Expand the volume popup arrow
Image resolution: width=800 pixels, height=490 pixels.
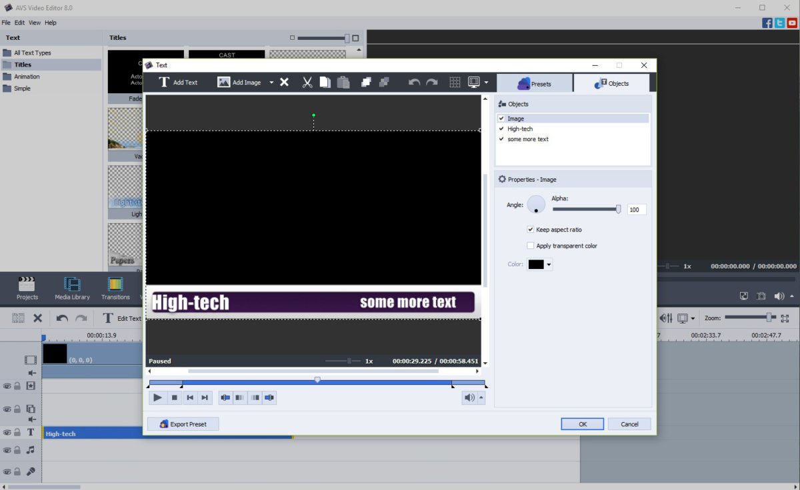[x=481, y=398]
